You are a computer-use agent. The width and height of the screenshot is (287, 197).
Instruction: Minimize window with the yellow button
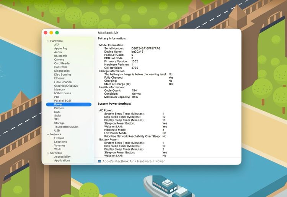pos(51,33)
